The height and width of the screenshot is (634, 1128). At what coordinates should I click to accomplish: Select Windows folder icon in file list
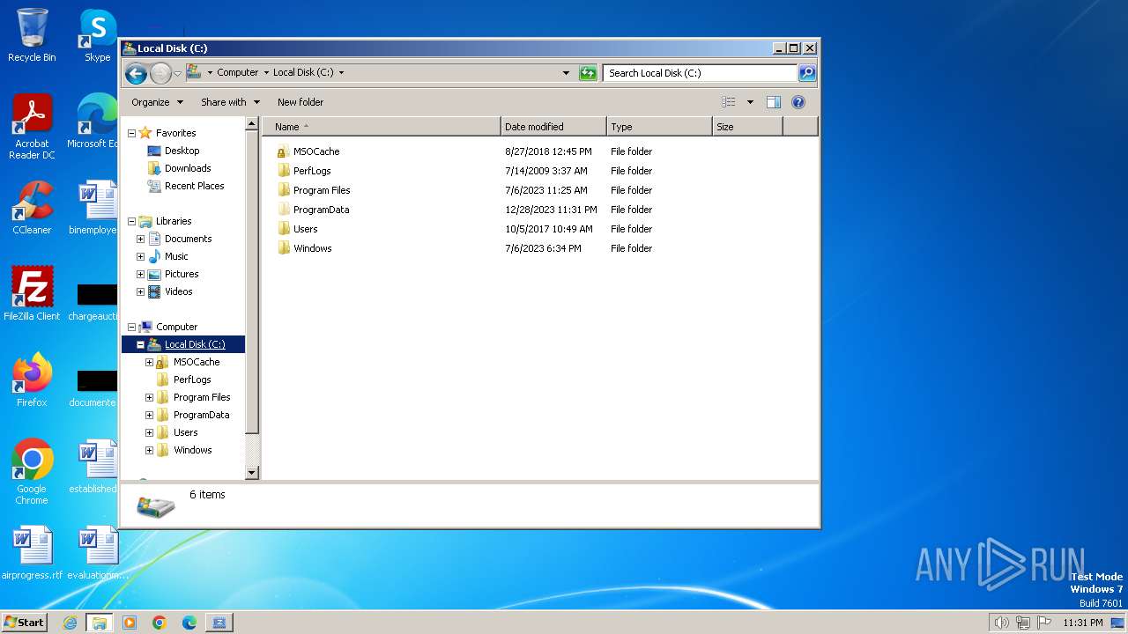pyautogui.click(x=283, y=248)
